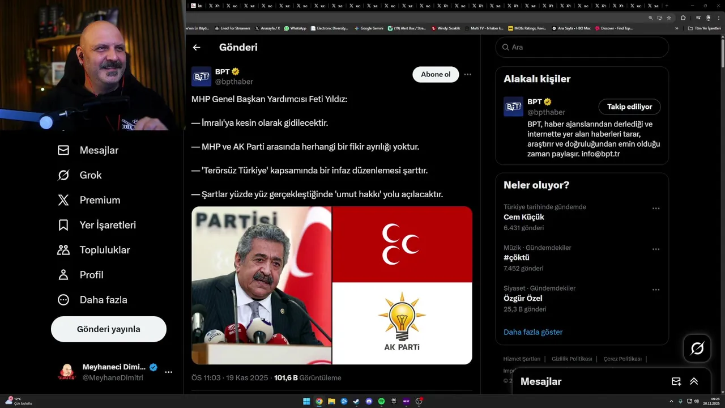Open Spotify from the taskbar

pyautogui.click(x=381, y=401)
